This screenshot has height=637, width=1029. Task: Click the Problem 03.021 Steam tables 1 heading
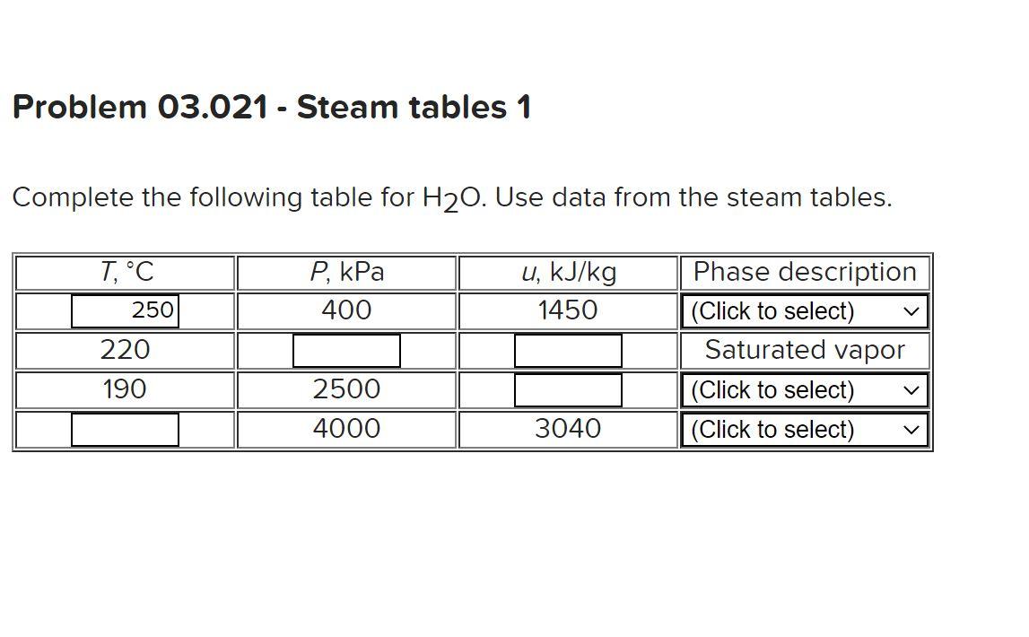273,107
